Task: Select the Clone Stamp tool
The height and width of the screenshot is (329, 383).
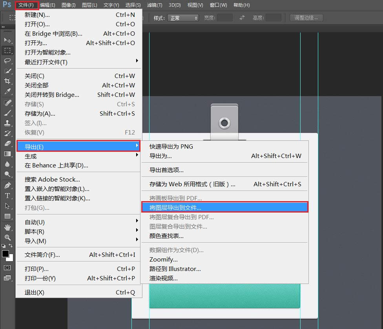Action: click(x=7, y=123)
